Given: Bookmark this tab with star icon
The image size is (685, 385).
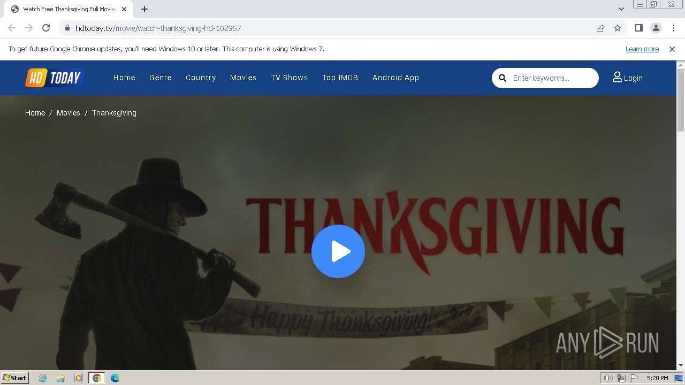Looking at the screenshot, I should pyautogui.click(x=618, y=28).
